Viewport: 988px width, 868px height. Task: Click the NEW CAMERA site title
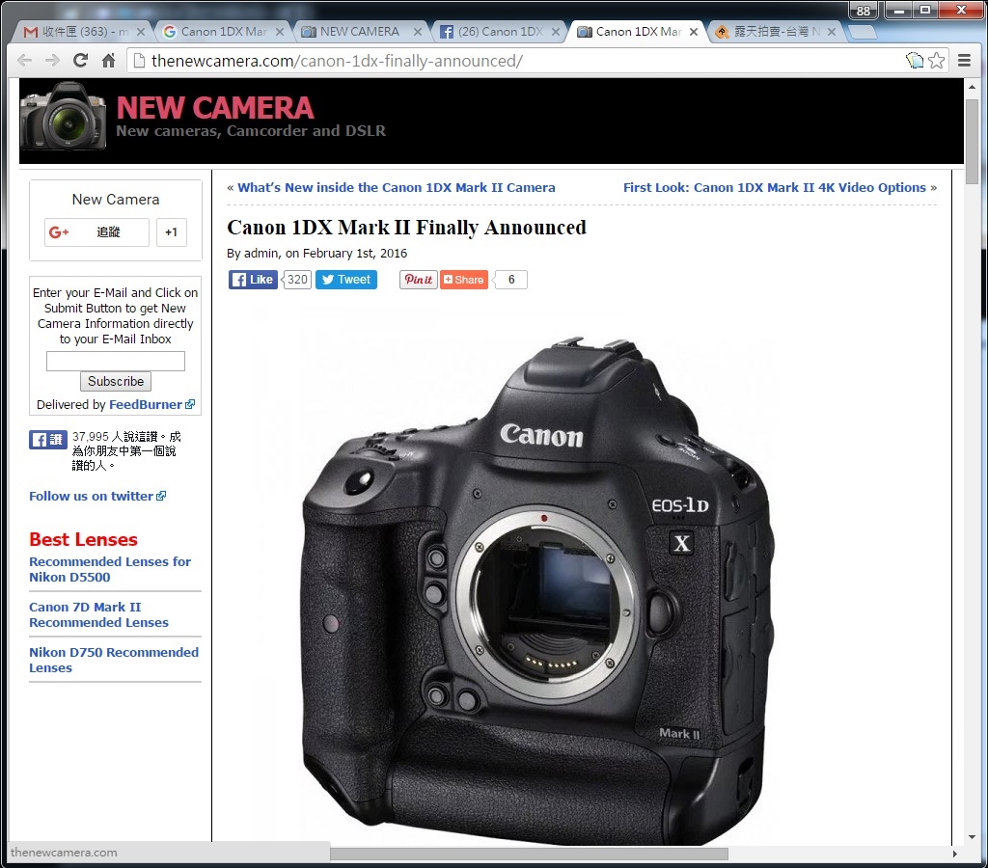point(215,108)
